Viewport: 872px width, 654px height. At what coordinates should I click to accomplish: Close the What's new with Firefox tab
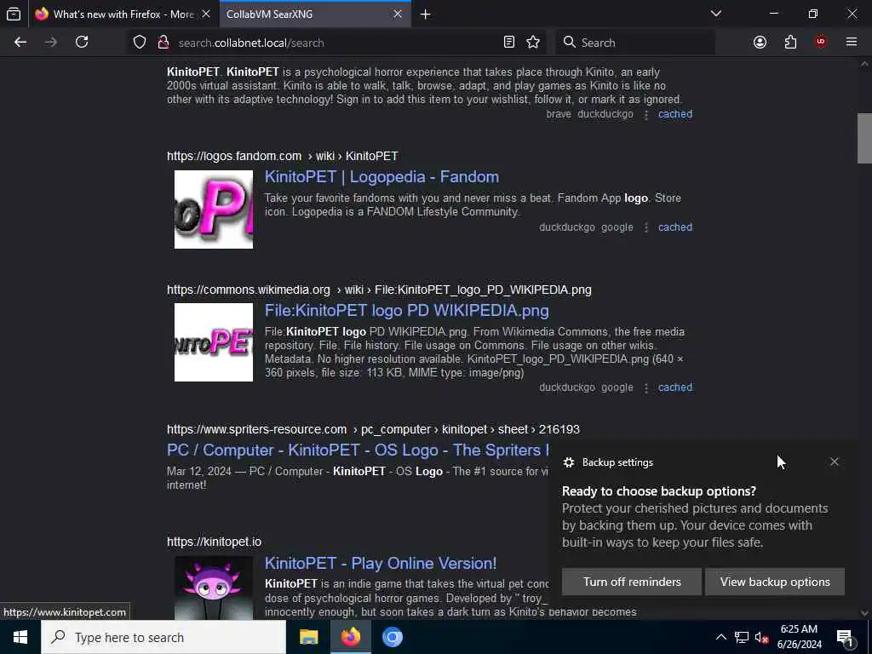pyautogui.click(x=206, y=14)
